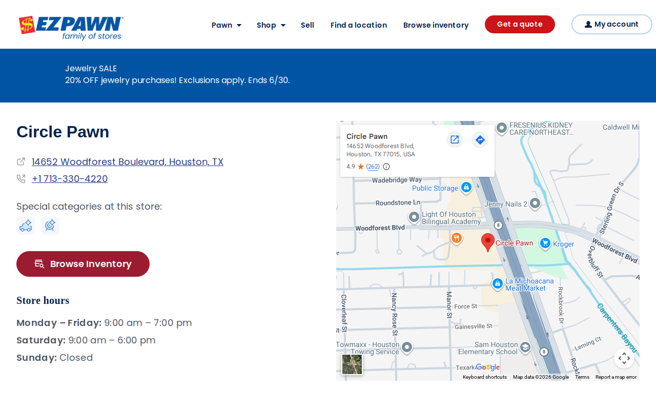Open the Sell page
This screenshot has height=410, width=656.
[307, 25]
